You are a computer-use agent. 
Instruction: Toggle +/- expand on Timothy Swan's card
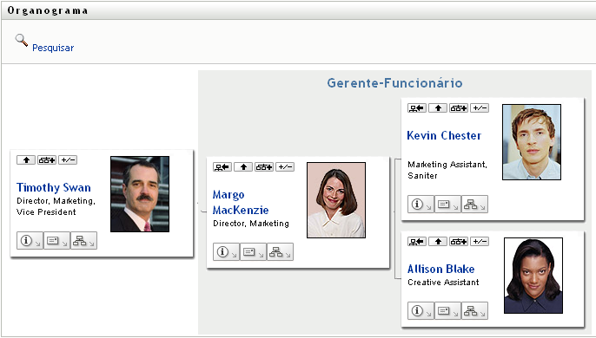[68, 160]
